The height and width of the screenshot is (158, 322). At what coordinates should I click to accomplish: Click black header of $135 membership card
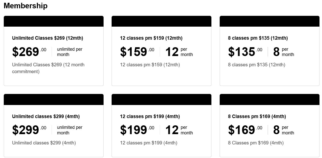coord(270,21)
